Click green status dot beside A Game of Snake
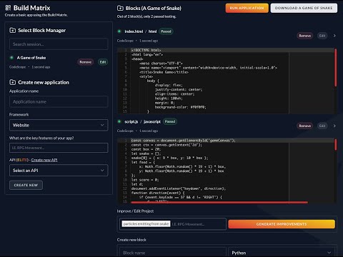The height and width of the screenshot is (257, 343). [11, 58]
